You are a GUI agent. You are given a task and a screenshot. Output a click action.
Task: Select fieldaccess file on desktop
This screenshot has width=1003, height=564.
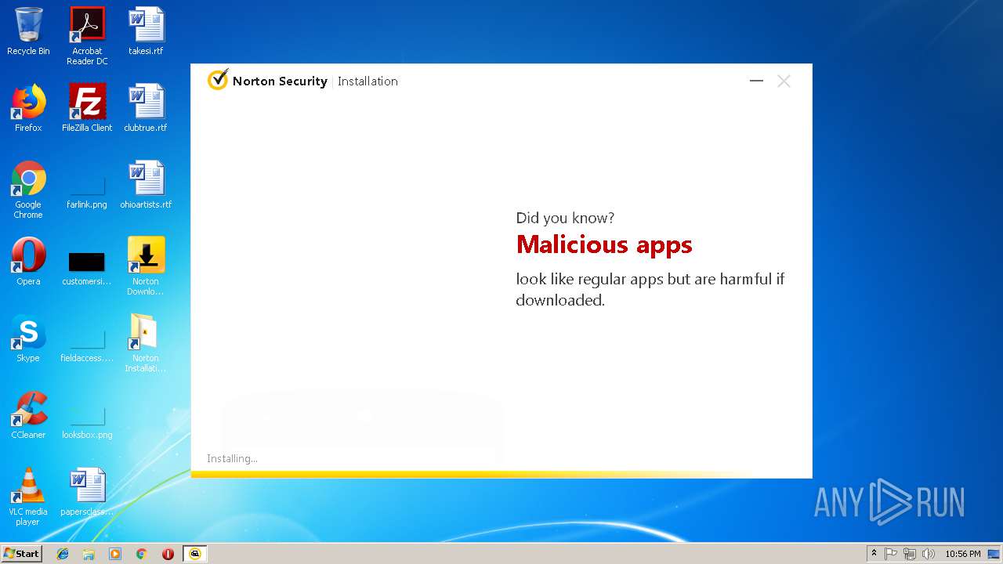coord(87,344)
